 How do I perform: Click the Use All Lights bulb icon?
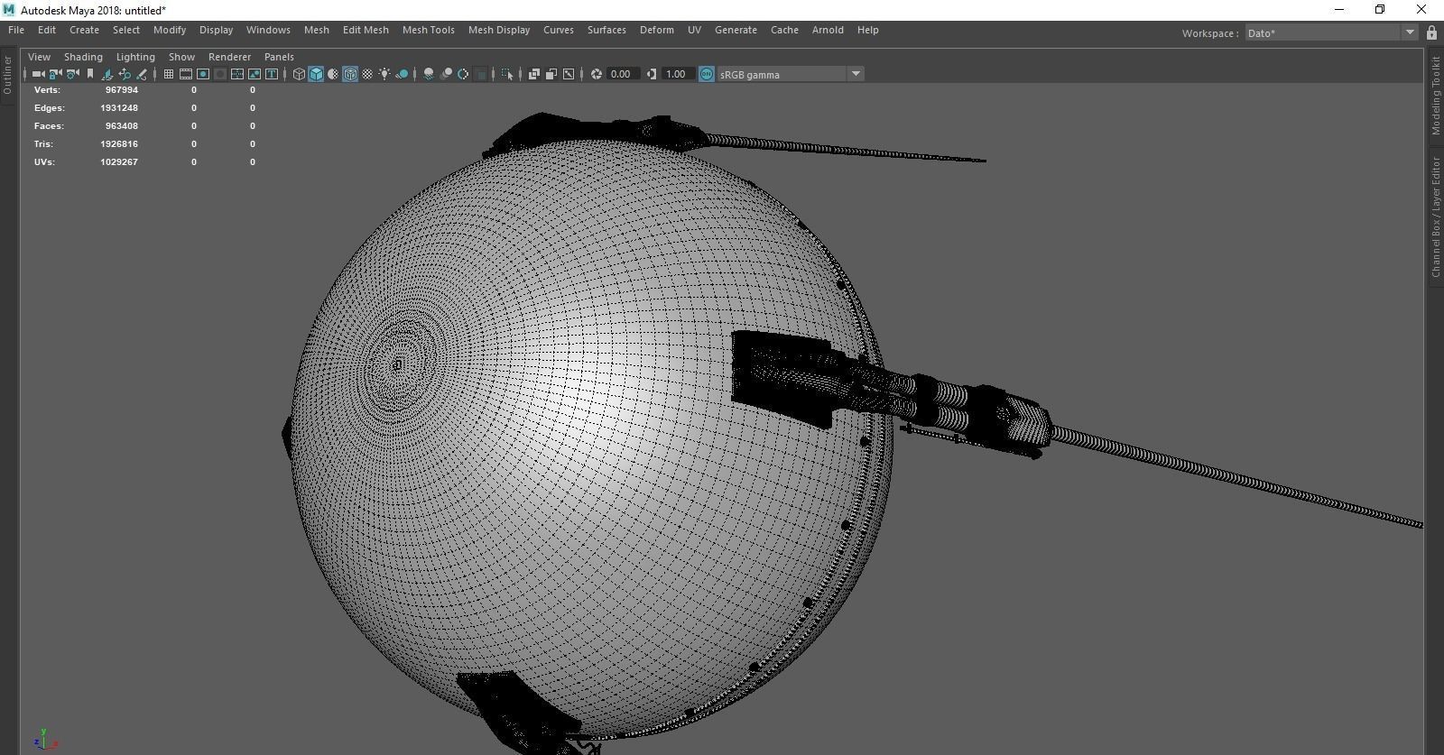click(x=384, y=74)
